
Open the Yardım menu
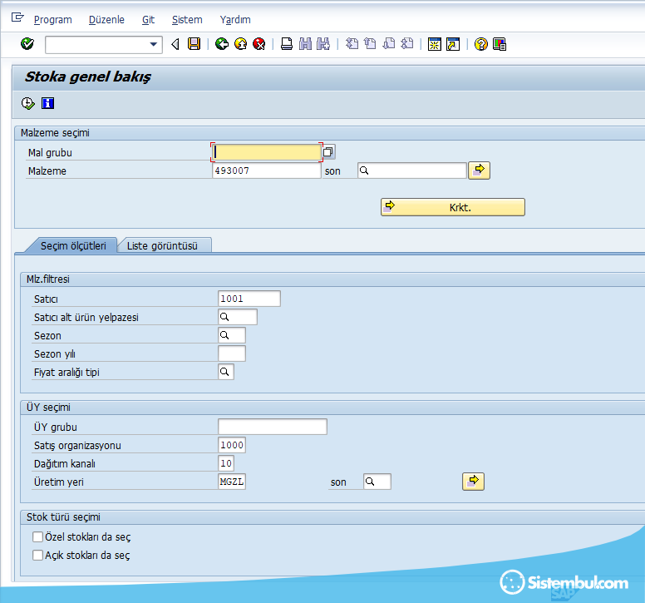click(x=235, y=19)
